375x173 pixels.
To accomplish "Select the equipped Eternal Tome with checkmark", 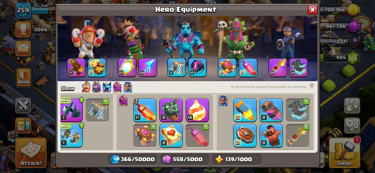I will click(145, 135).
